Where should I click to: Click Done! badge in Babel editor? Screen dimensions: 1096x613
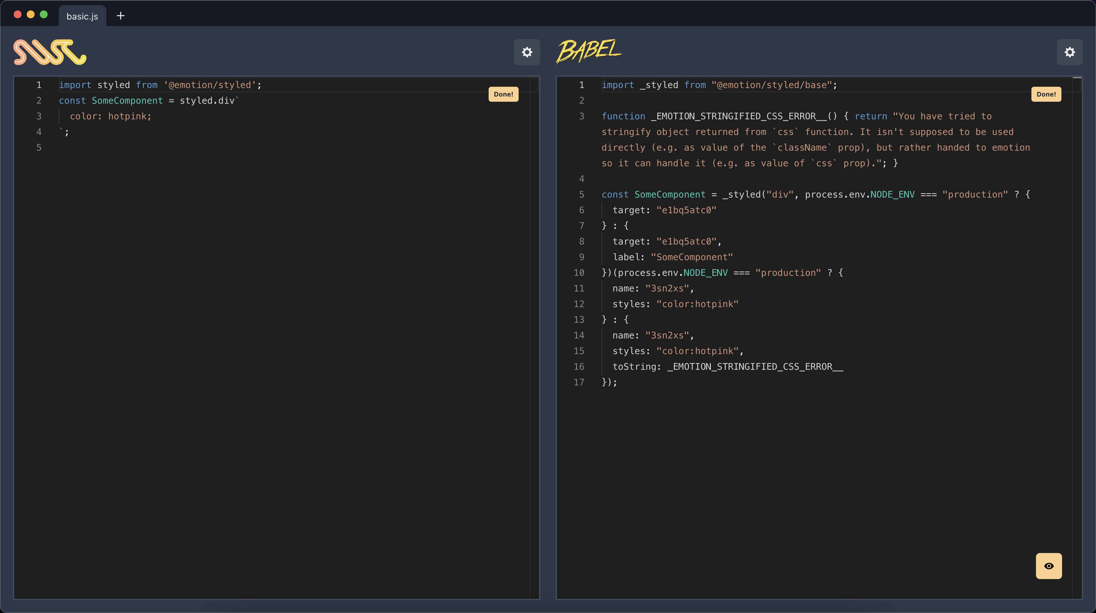tap(1046, 94)
